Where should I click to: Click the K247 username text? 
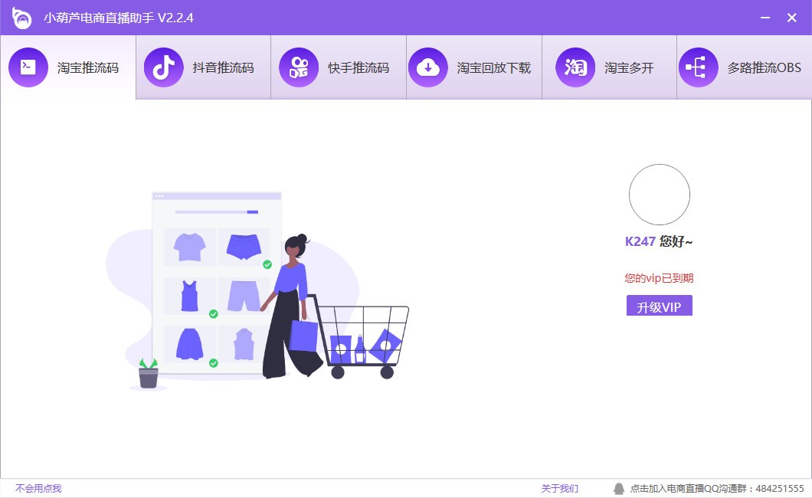coord(640,241)
